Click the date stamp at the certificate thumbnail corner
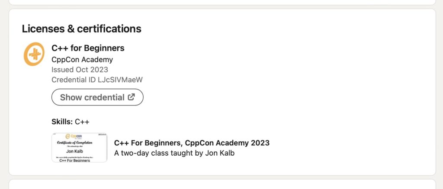This screenshot has width=443, height=189. click(x=101, y=135)
